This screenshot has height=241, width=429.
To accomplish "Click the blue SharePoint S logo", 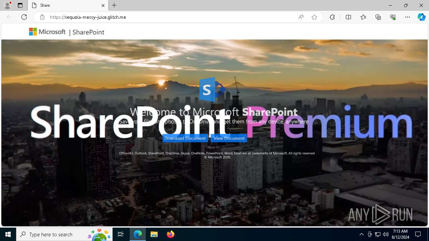I will tap(212, 89).
